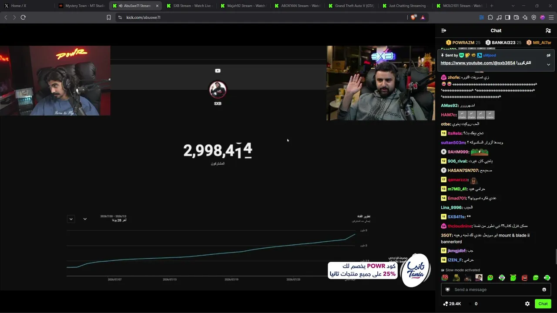This screenshot has width=557, height=313.
Task: Switch to the Mystery Town - MT Studio tab
Action: click(x=81, y=6)
